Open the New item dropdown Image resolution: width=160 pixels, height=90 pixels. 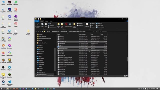click(80, 23)
